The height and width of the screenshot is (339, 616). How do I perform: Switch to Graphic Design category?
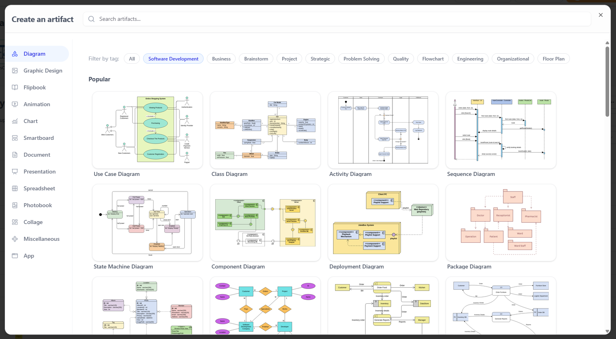37,71
